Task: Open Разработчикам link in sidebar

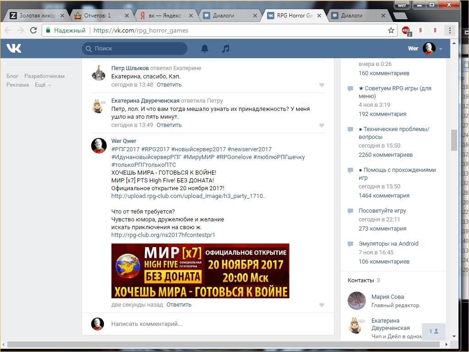Action: [x=44, y=76]
